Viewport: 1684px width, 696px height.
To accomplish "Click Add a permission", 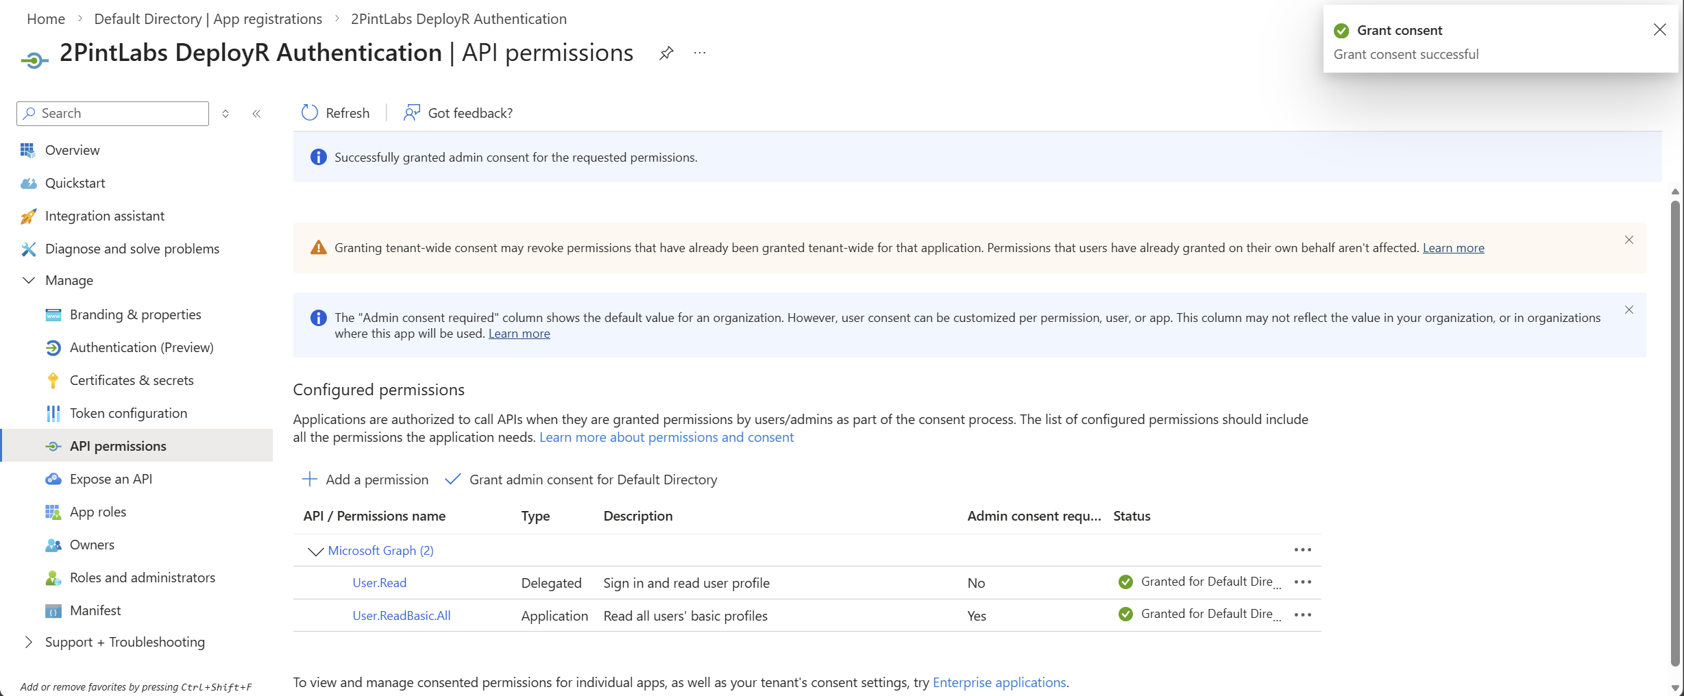I will (365, 480).
